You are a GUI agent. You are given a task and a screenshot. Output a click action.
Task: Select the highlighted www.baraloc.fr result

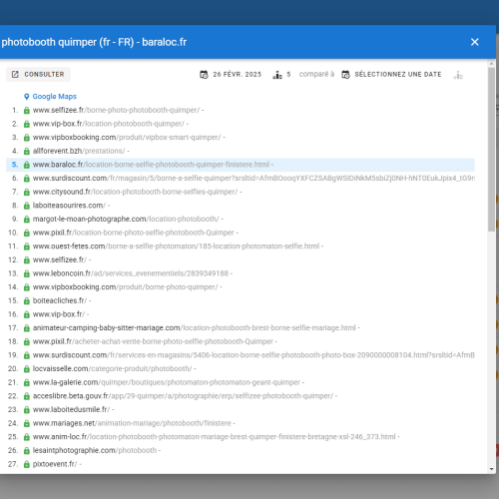(241, 165)
